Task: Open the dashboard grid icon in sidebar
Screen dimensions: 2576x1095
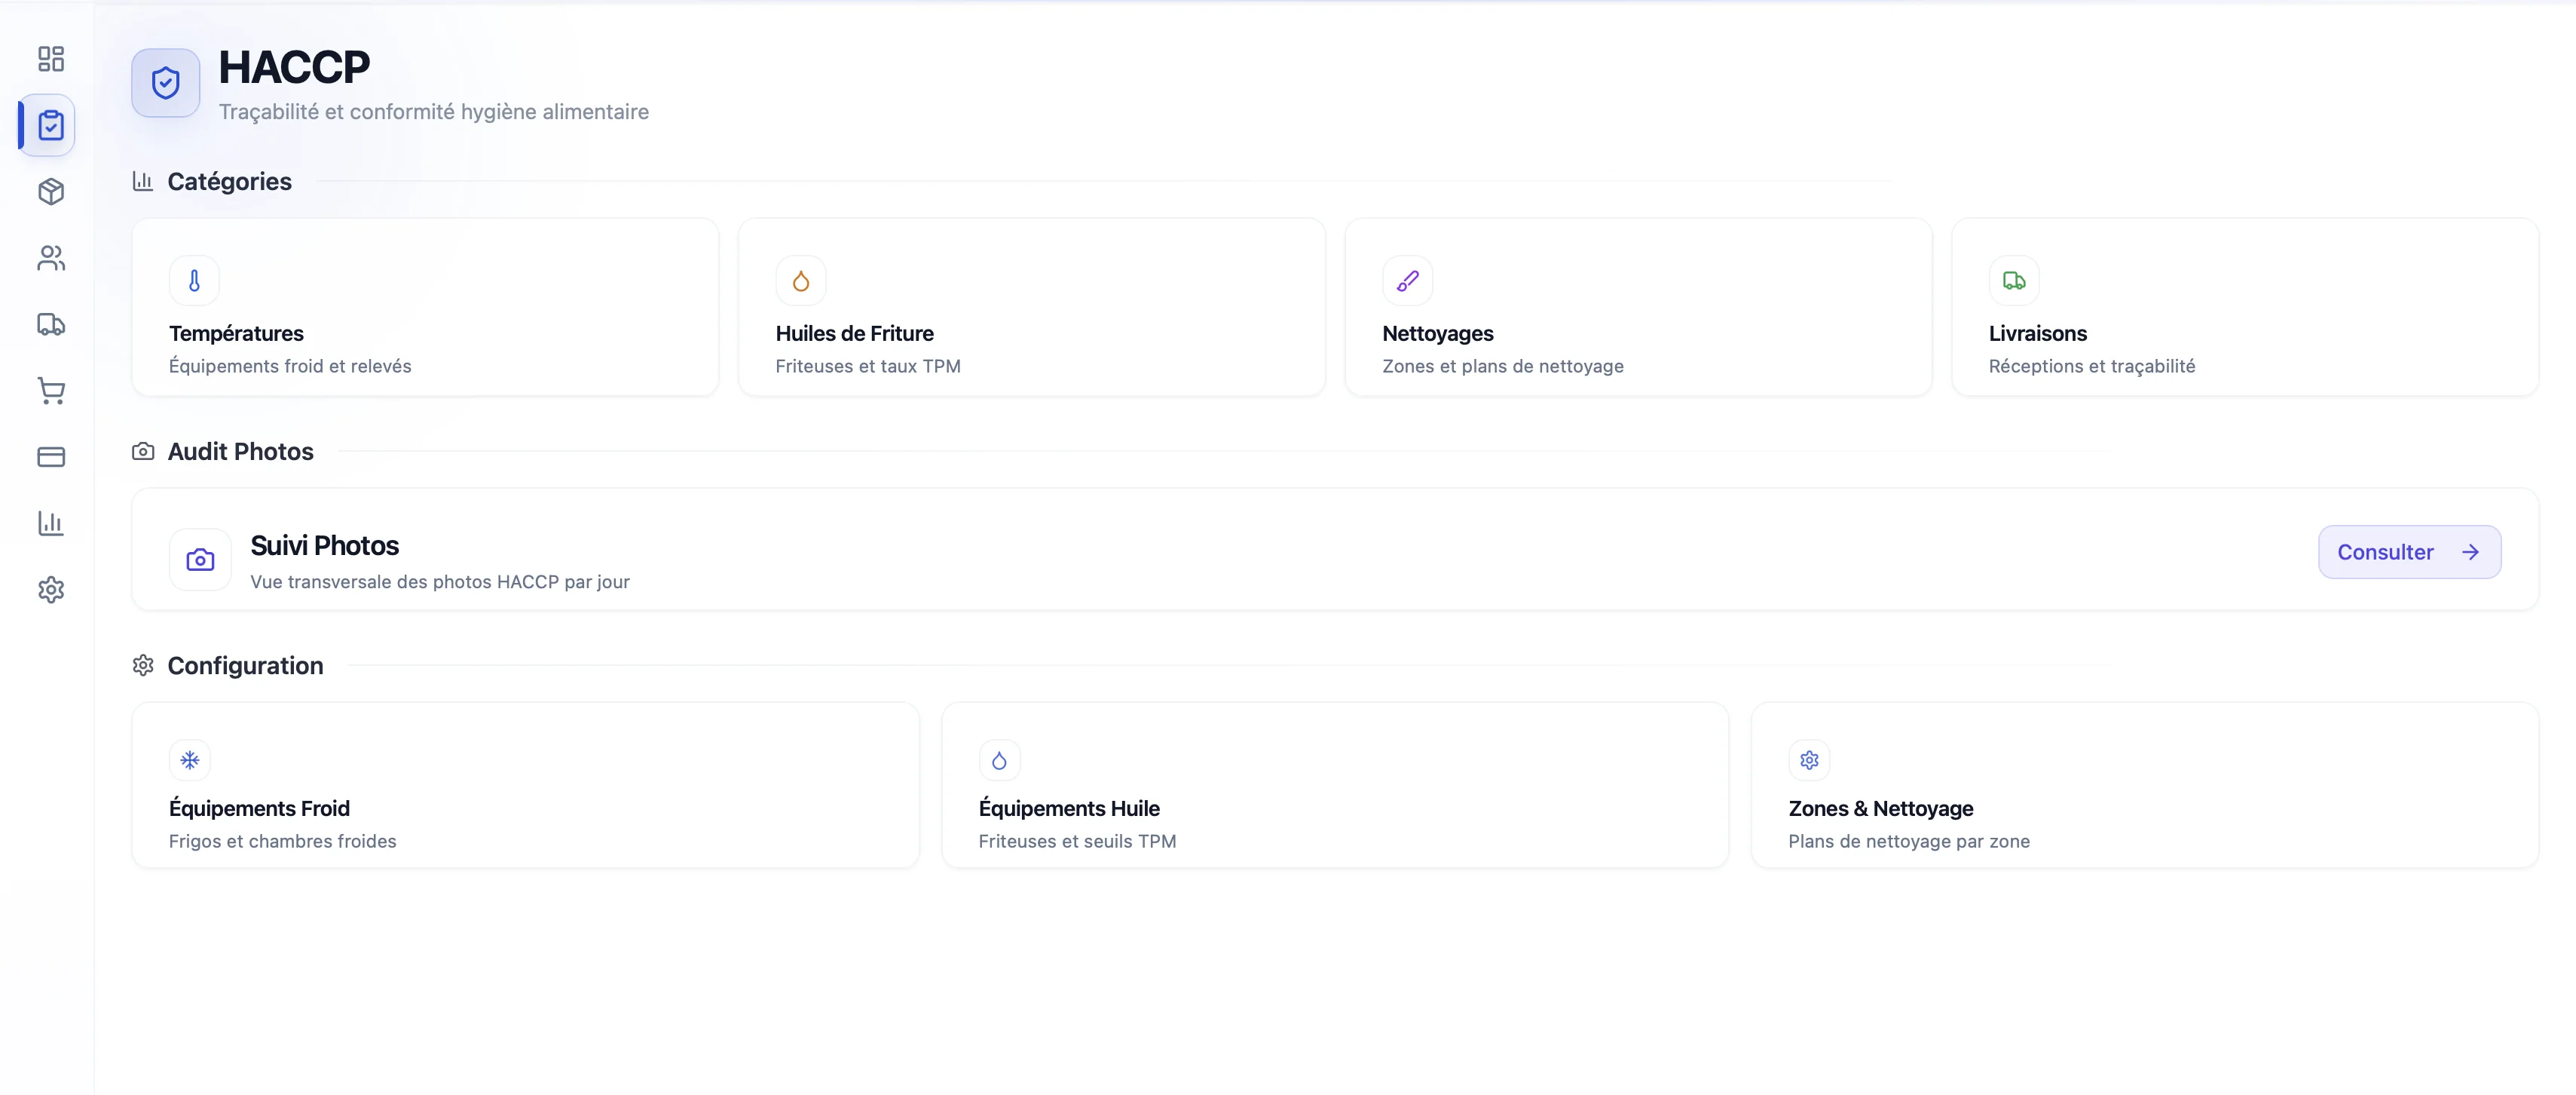Action: [51, 59]
